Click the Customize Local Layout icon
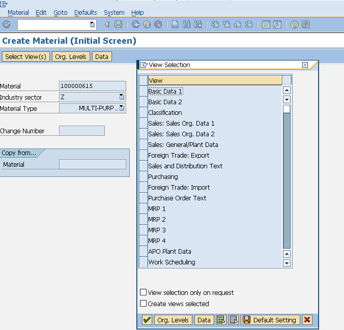The image size is (344, 330). coord(306,24)
